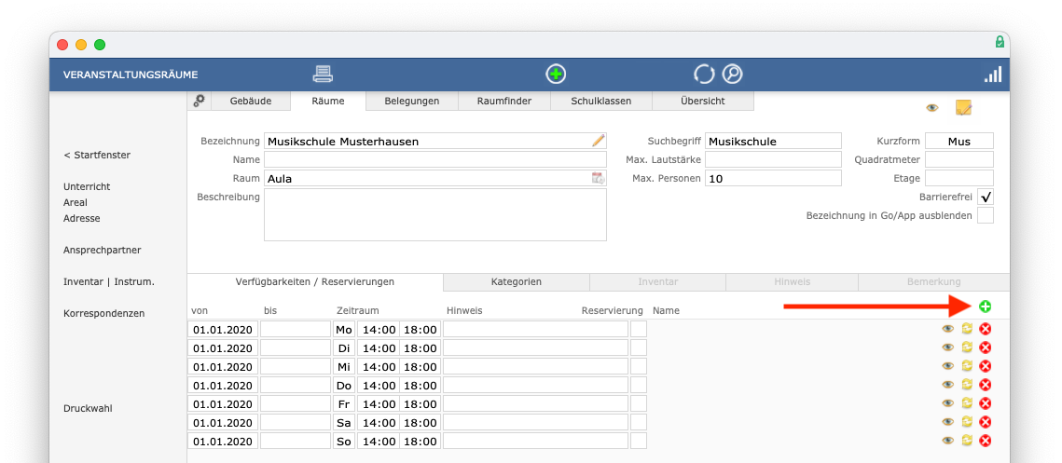Switch to the Gebäude tab
This screenshot has width=1062, height=463.
pyautogui.click(x=251, y=101)
